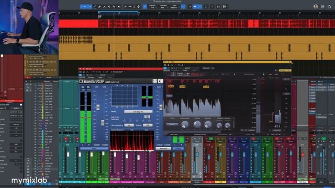Open the Timebase dropdown
Screen dimensions: 335x188
pos(163,7)
